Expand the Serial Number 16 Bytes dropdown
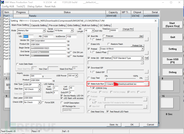Image resolution: width=184 pixels, height=134 pixels. point(72,31)
